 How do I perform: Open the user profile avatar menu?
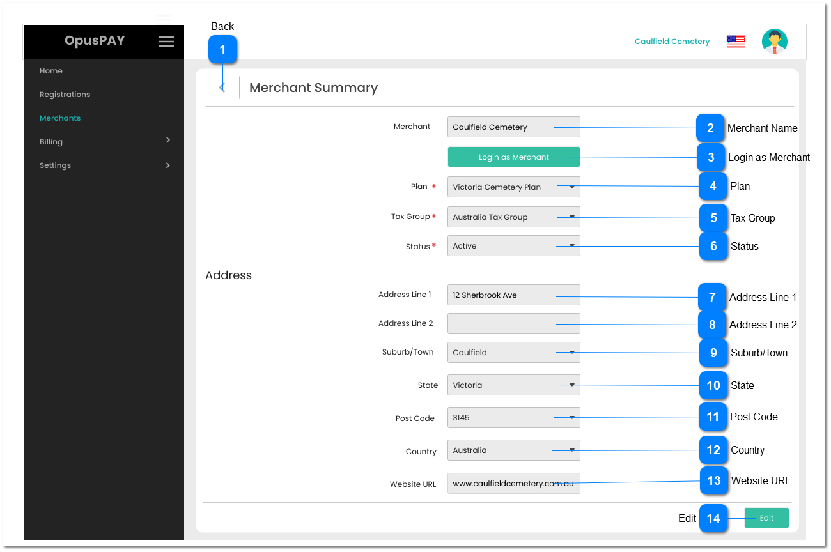(x=774, y=41)
